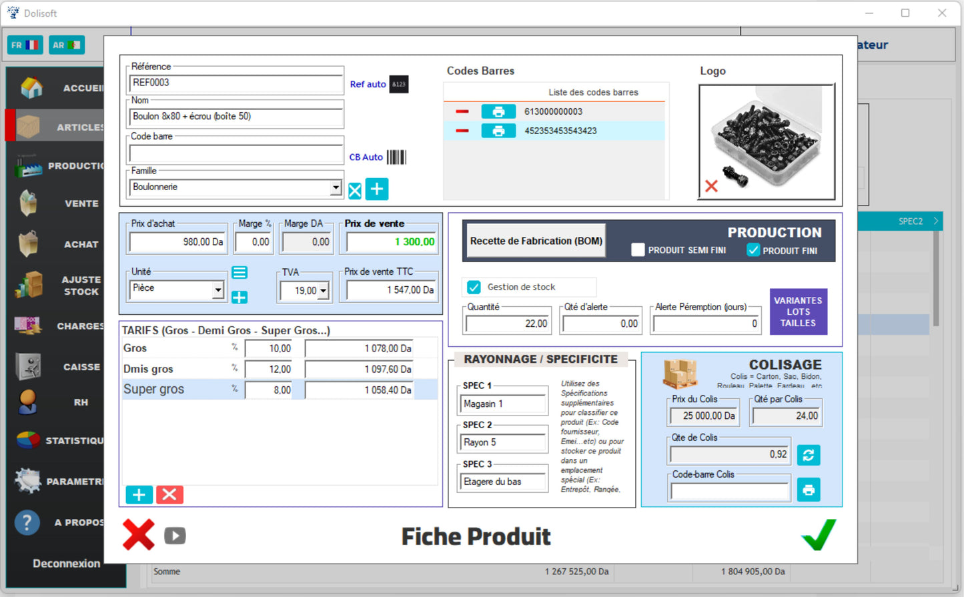Click the CB Auto barcode generator icon
Viewport: 964px width, 597px height.
(396, 156)
